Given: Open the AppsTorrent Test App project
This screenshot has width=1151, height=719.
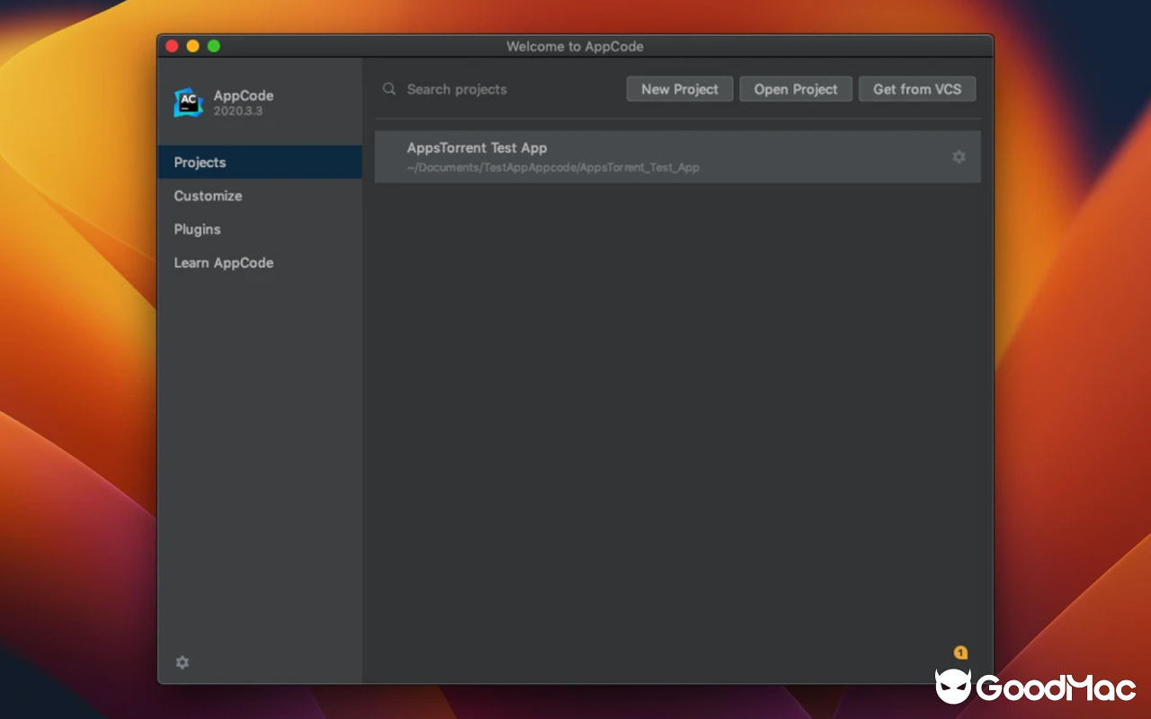Looking at the screenshot, I should pyautogui.click(x=477, y=147).
